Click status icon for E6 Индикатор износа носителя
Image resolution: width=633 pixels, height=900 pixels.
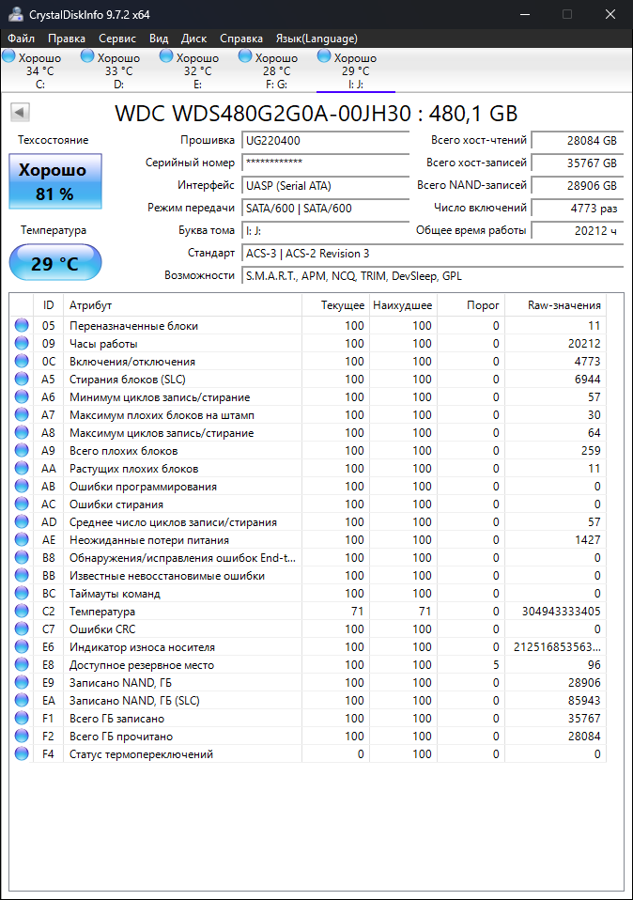pyautogui.click(x=22, y=646)
